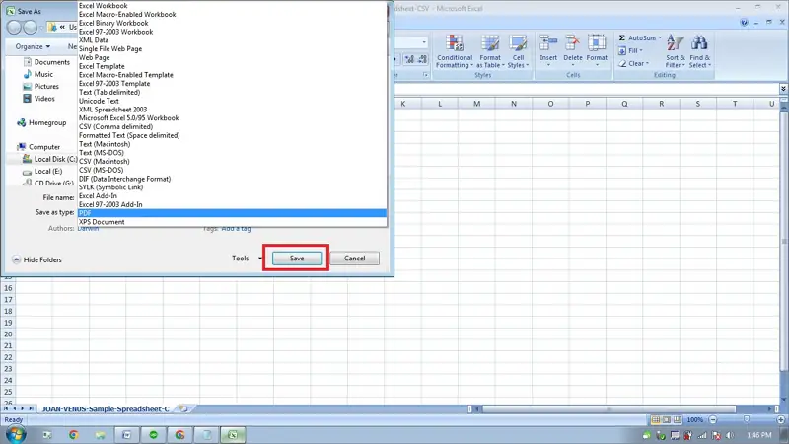Screen dimensions: 789x444
Task: Click the Save button
Action: tap(297, 259)
